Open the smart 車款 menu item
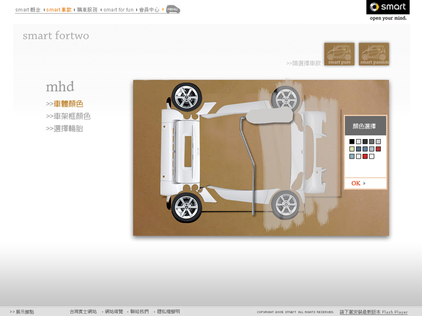This screenshot has height=316, width=422. (x=59, y=10)
